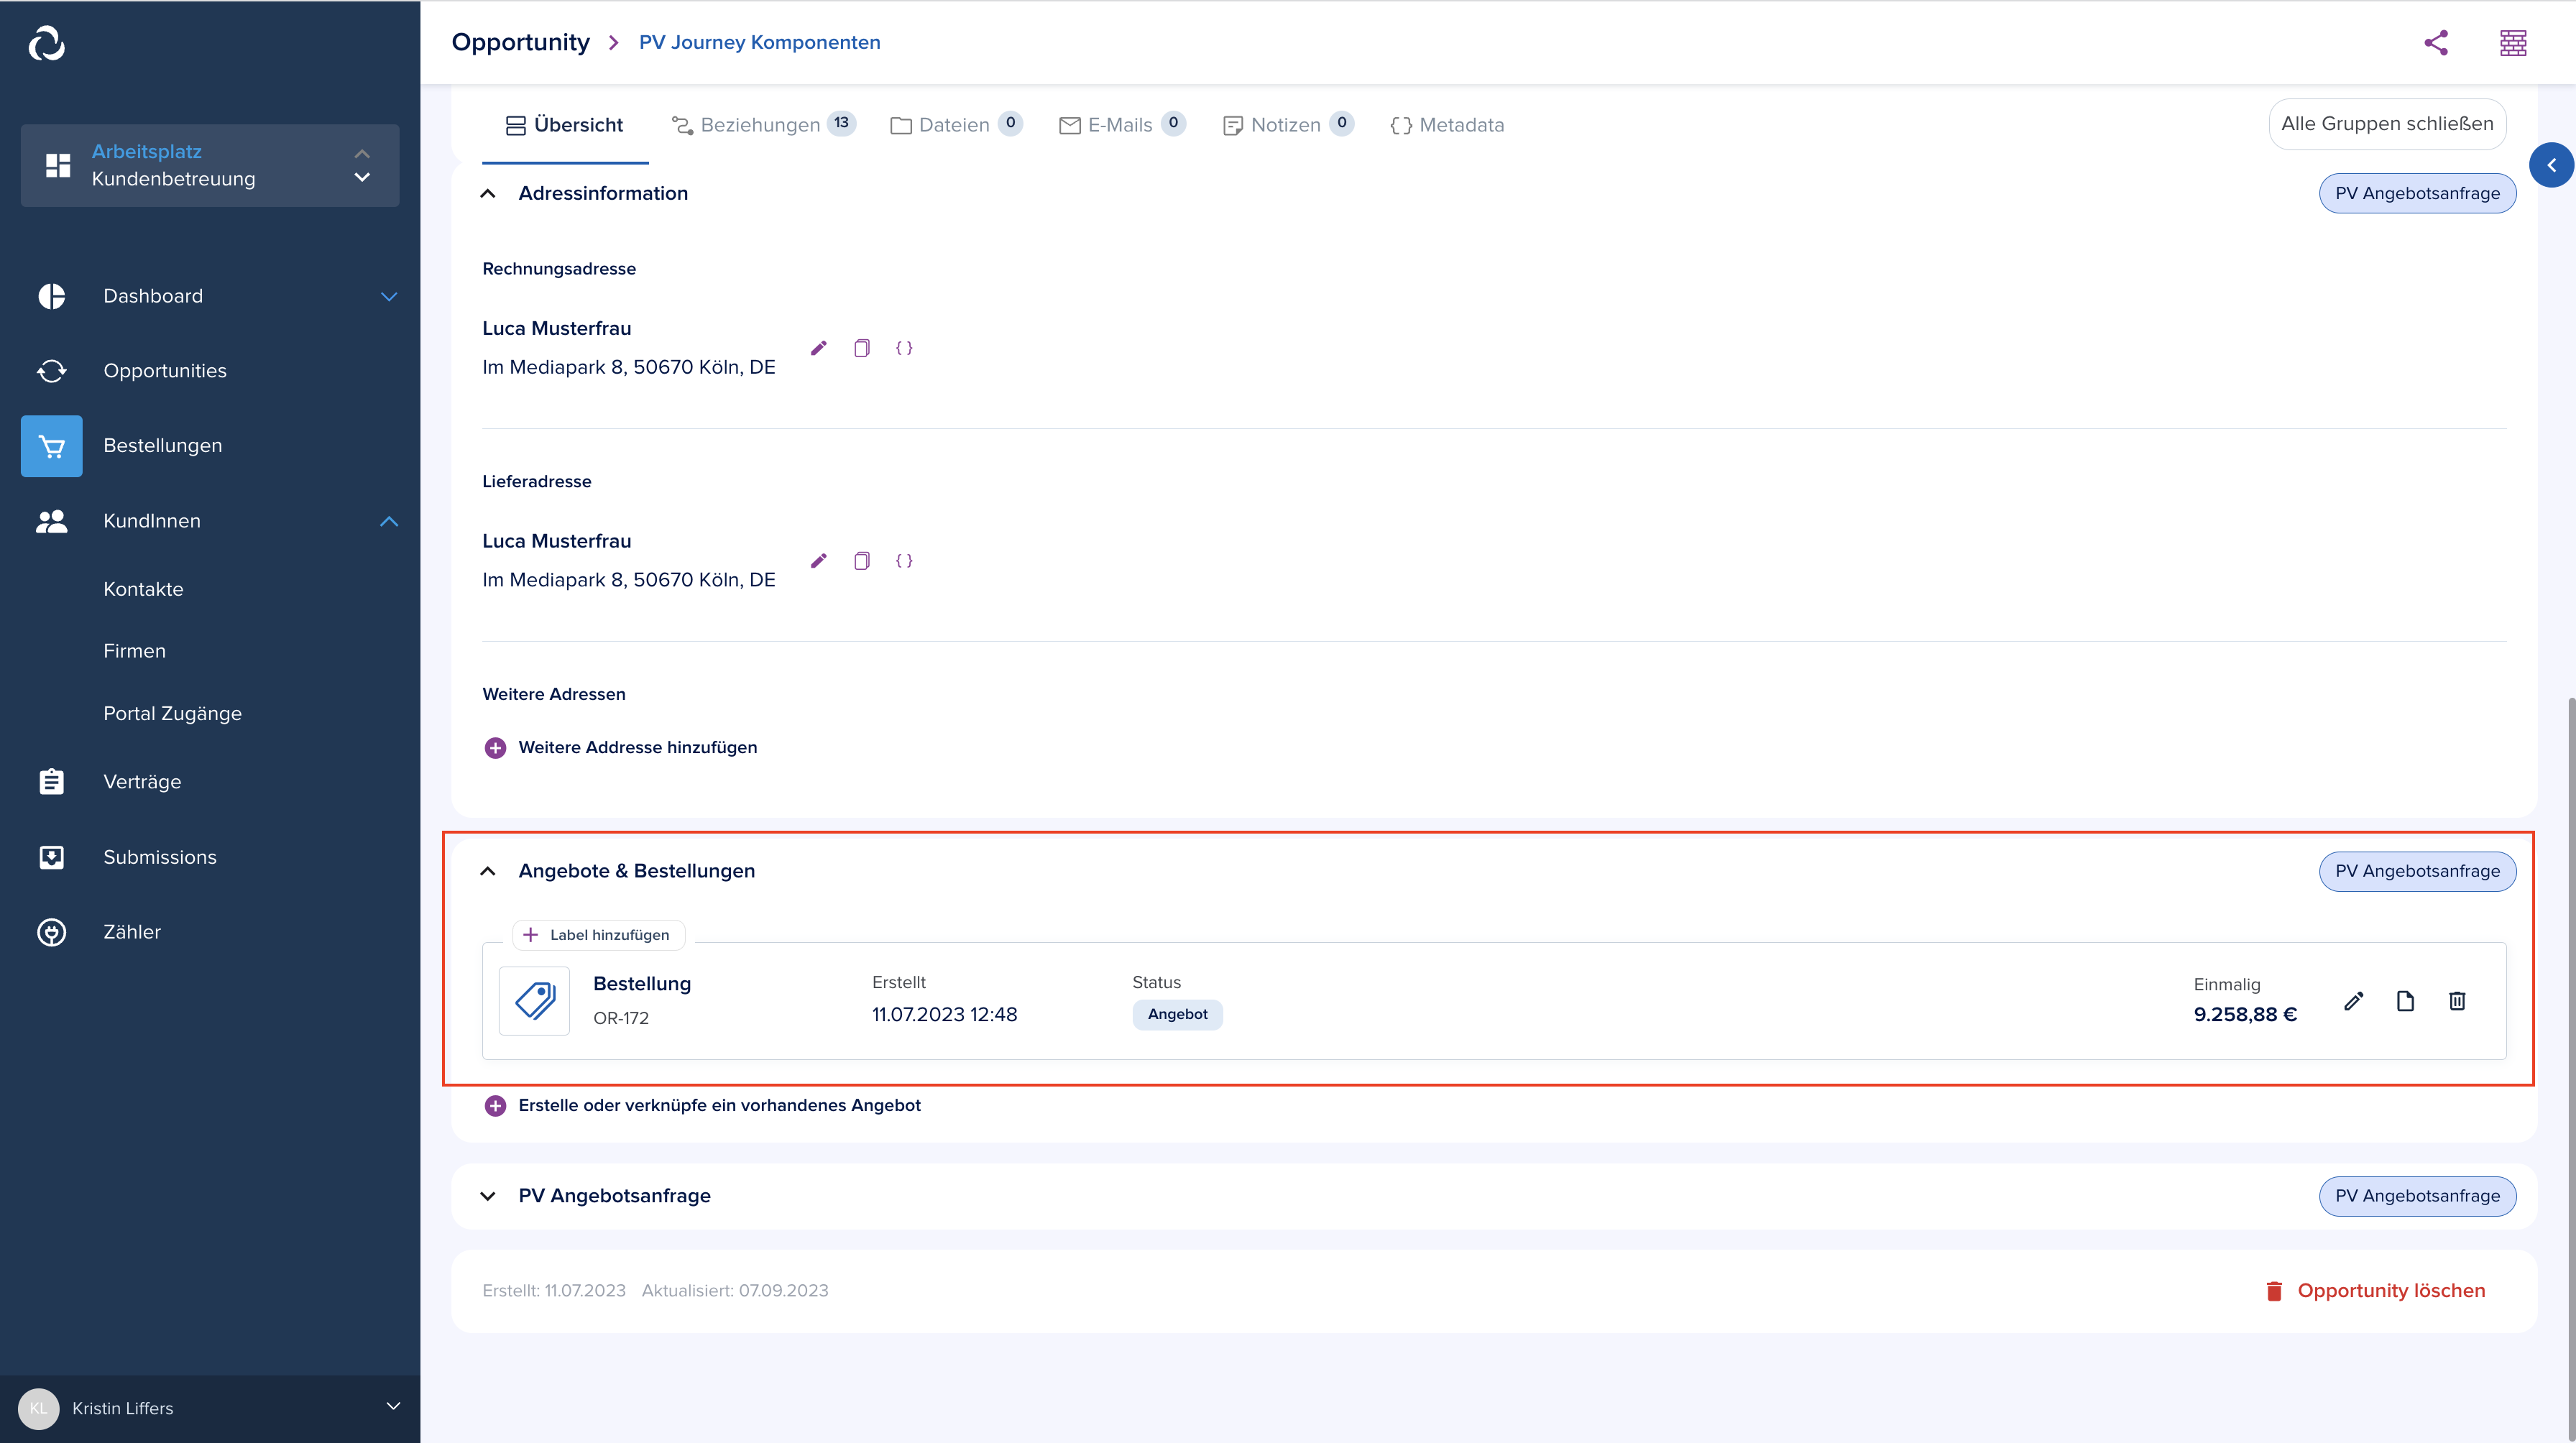Click the grid/apps icon in the top right
Viewport: 2576px width, 1443px height.
pos(2514,42)
